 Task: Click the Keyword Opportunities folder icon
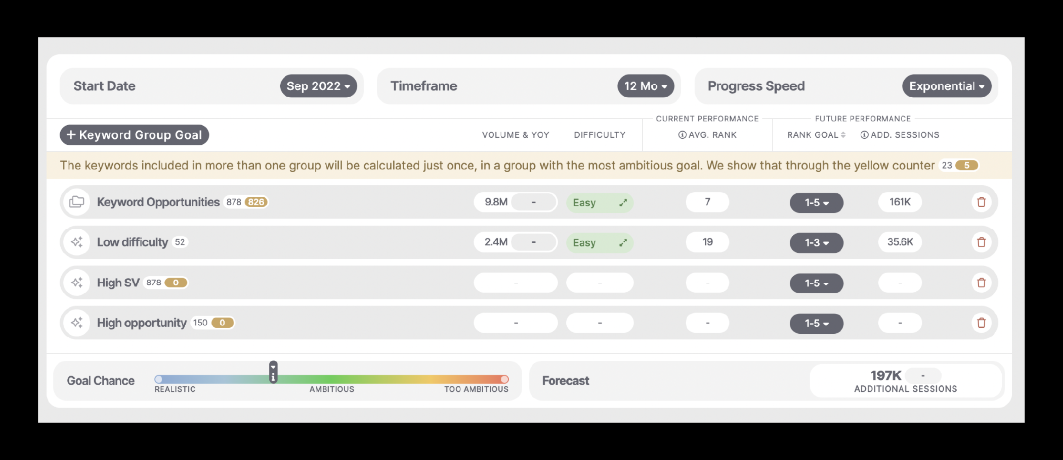(77, 202)
